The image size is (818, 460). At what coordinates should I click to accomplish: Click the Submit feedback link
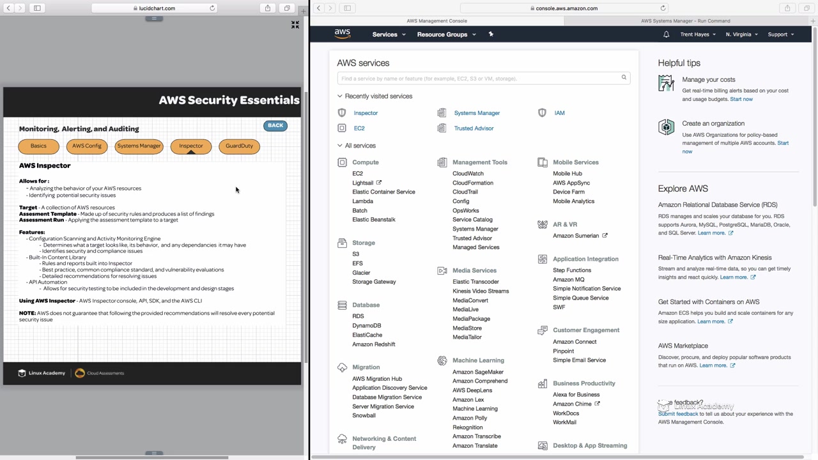[678, 414]
